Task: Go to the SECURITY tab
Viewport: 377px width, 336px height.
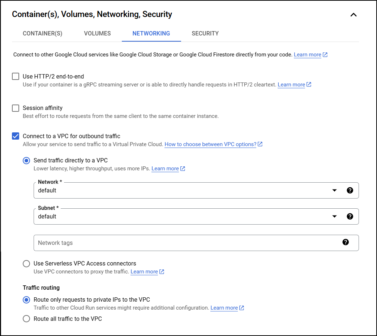Action: (205, 33)
